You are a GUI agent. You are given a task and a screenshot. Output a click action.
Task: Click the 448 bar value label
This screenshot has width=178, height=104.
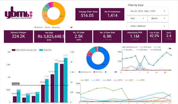click(x=28, y=95)
